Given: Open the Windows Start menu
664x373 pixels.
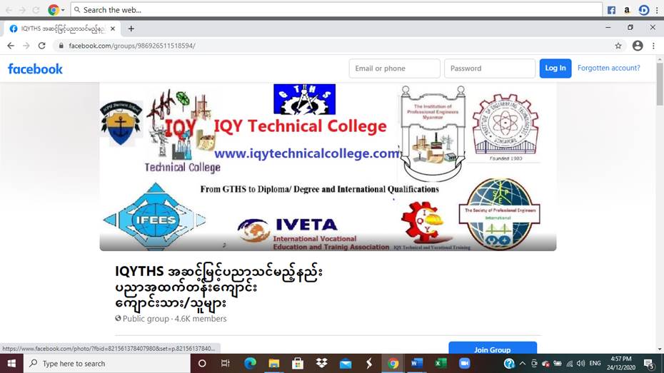Looking at the screenshot, I should [x=11, y=363].
